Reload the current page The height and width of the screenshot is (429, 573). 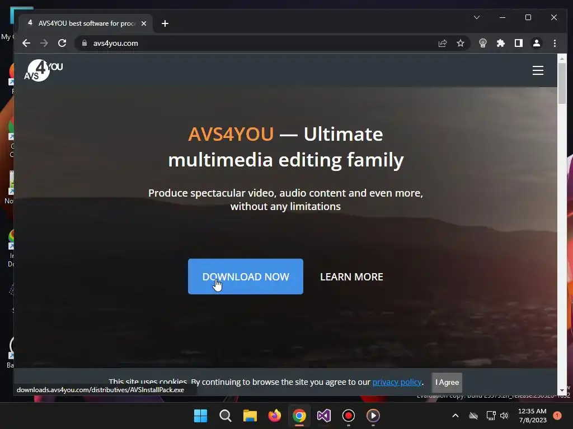click(62, 43)
